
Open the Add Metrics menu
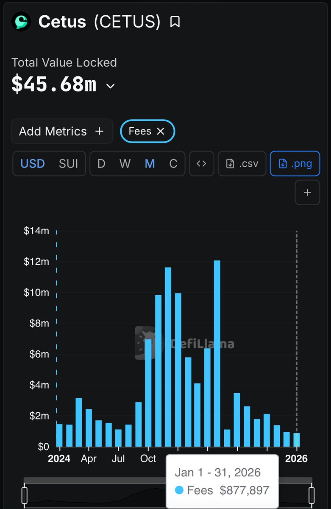click(x=62, y=131)
